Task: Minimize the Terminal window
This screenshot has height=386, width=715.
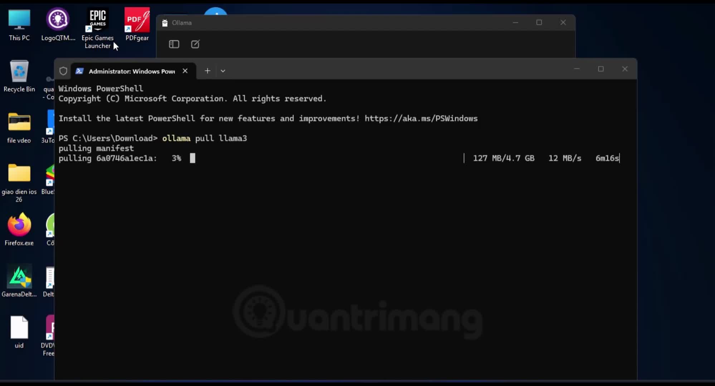Action: [577, 69]
